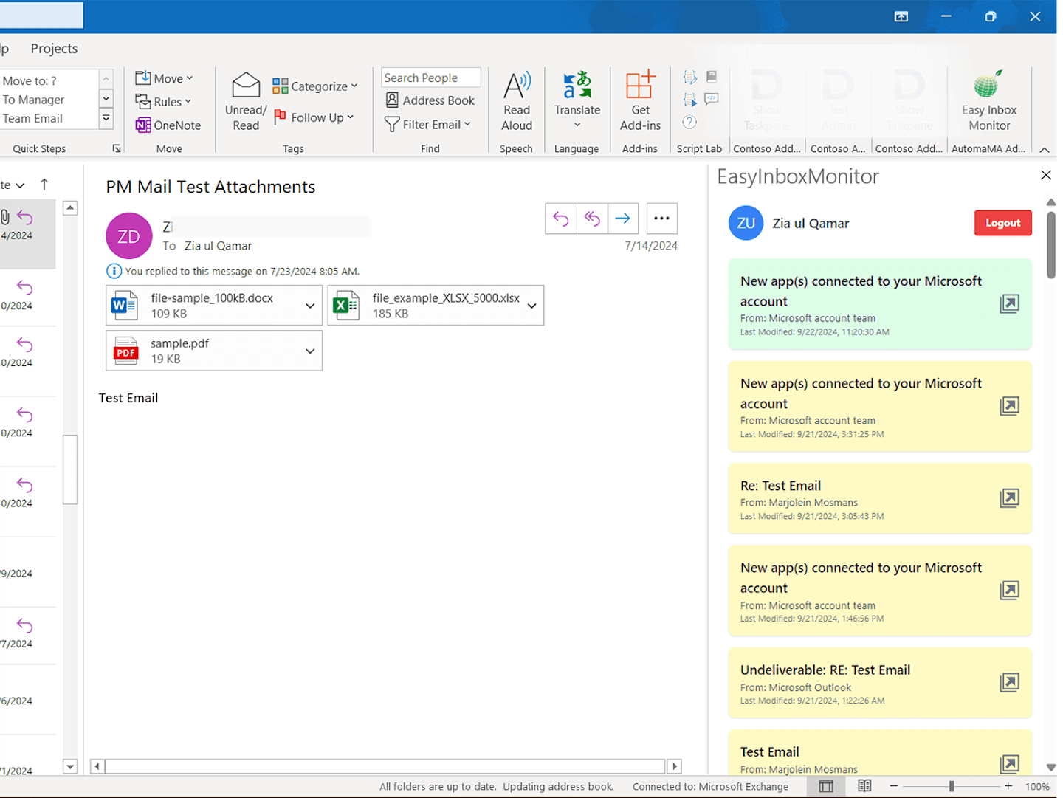Open file-sample_100kB.docx attachment
1063x798 pixels.
click(x=202, y=306)
